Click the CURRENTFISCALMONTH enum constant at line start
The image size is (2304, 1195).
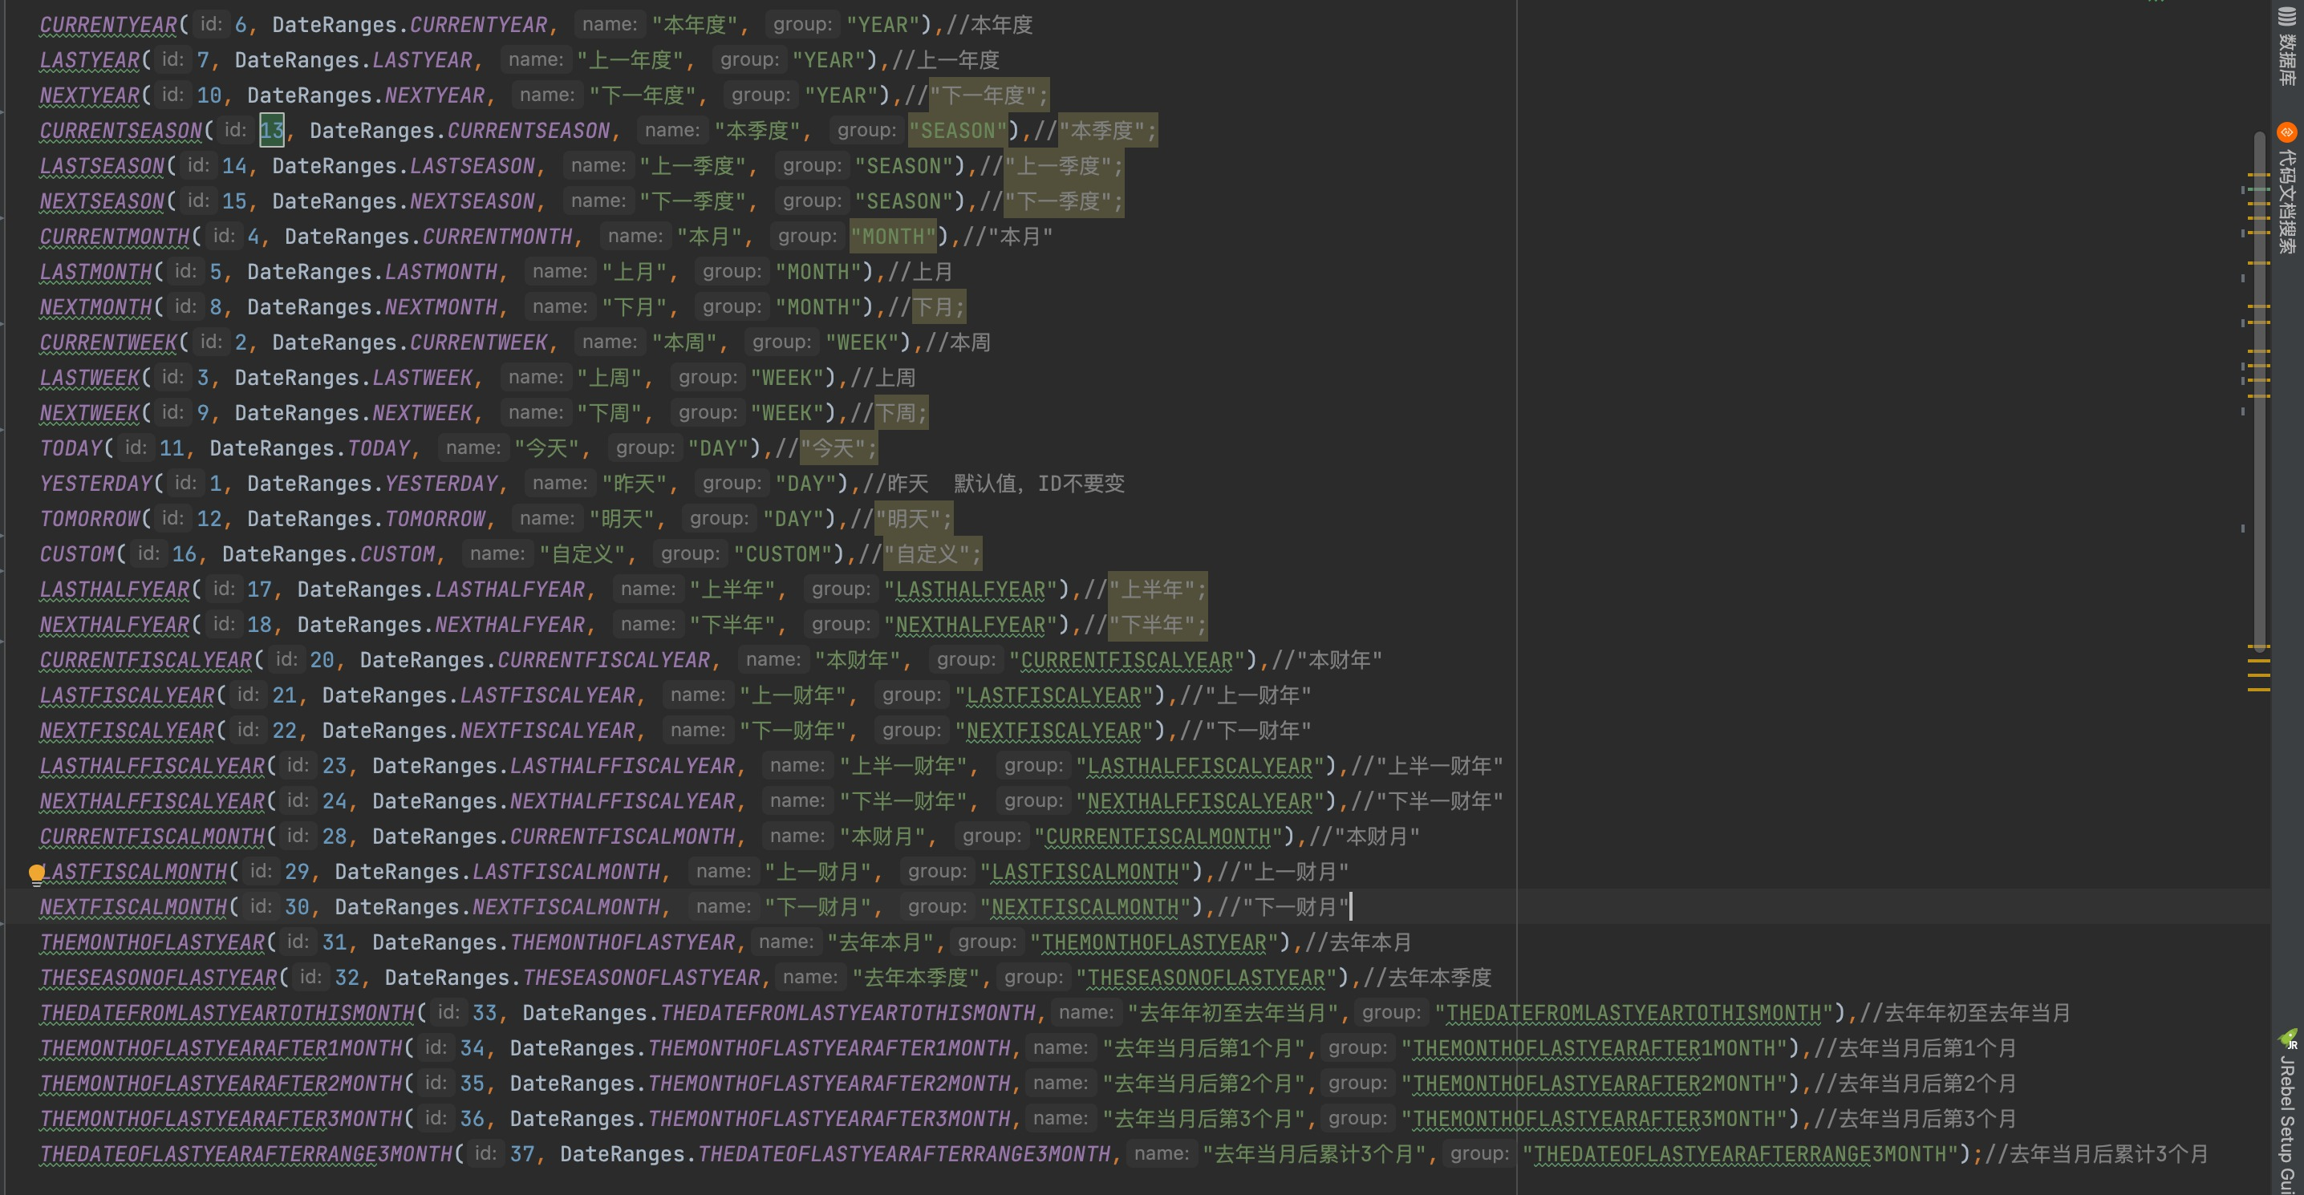[x=152, y=836]
